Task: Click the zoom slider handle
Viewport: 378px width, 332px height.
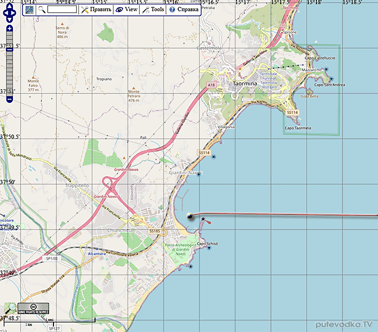Action: [x=9, y=50]
